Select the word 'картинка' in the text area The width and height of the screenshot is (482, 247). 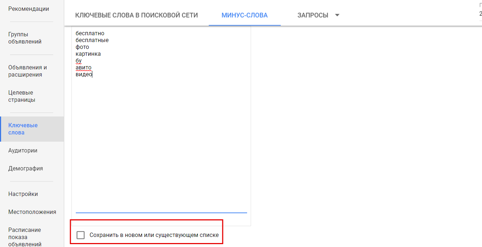pos(88,53)
